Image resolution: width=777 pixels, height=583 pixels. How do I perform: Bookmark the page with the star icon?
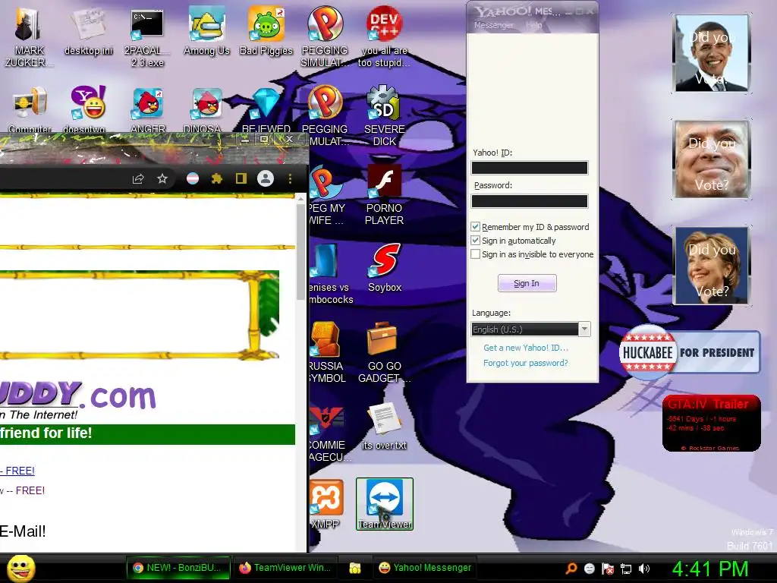click(162, 178)
